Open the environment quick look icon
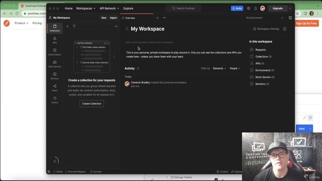This screenshot has width=322, height=181. coord(290,18)
